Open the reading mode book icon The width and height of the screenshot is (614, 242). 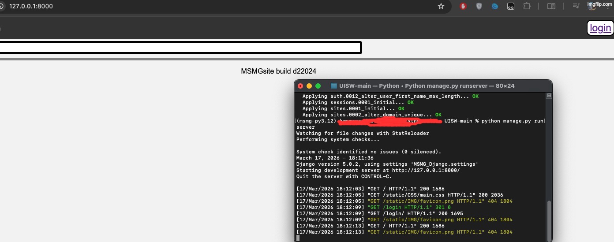pyautogui.click(x=551, y=6)
